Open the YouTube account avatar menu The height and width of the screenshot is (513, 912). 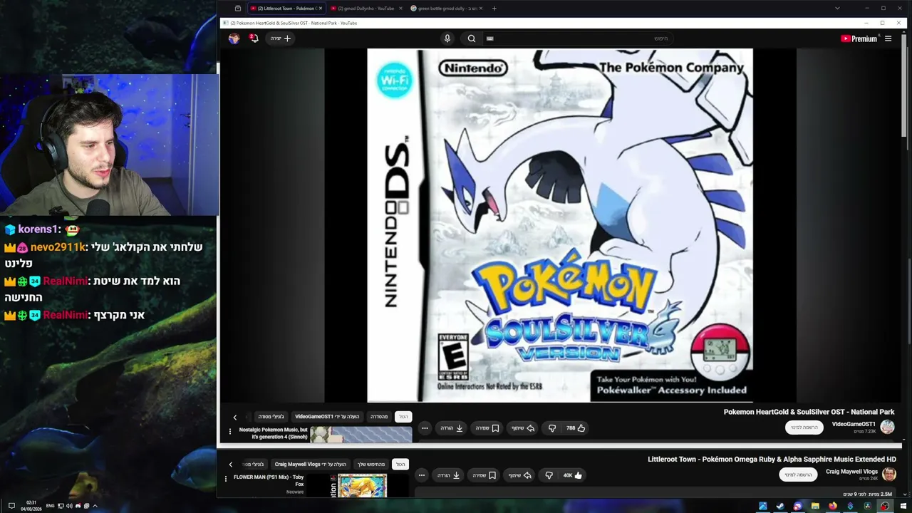tap(234, 38)
